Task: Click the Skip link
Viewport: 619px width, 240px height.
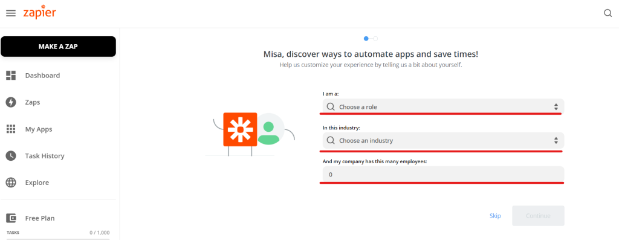Action: click(x=495, y=216)
